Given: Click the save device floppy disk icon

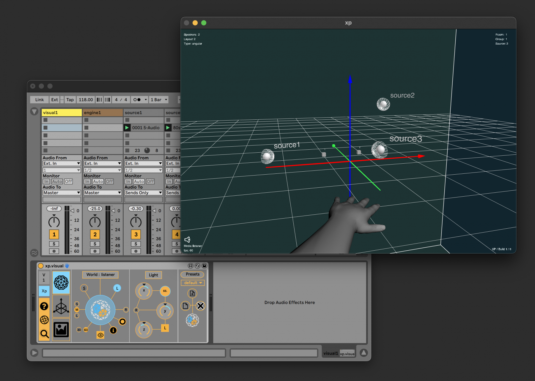Looking at the screenshot, I should coord(204,266).
